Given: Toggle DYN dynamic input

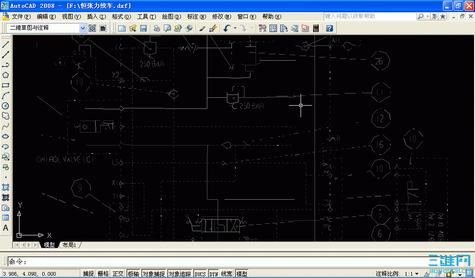Looking at the screenshot, I should click(213, 274).
